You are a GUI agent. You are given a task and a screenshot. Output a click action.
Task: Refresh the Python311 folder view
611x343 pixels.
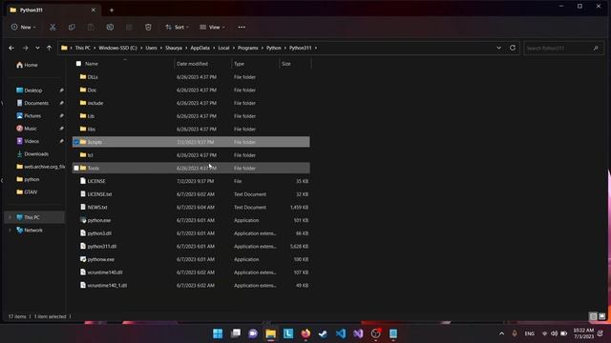pos(513,48)
